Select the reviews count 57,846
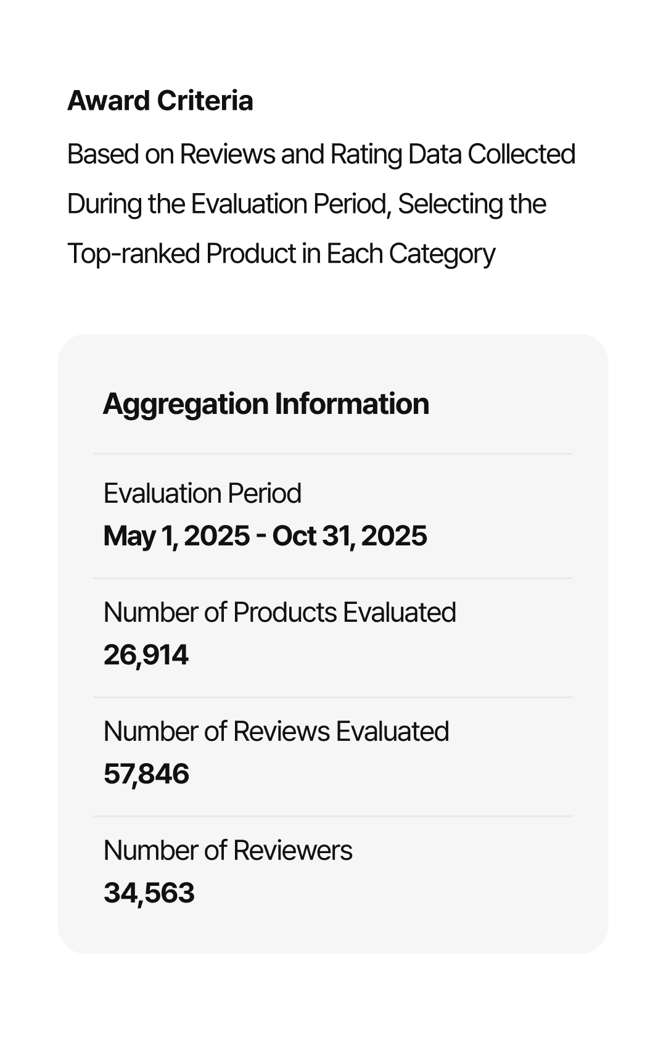This screenshot has height=1061, width=666. click(146, 774)
